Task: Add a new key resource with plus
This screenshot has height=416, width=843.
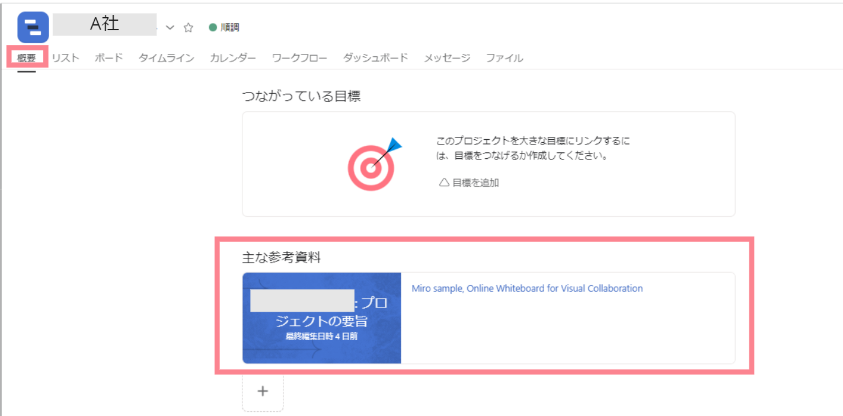Action: pos(263,391)
